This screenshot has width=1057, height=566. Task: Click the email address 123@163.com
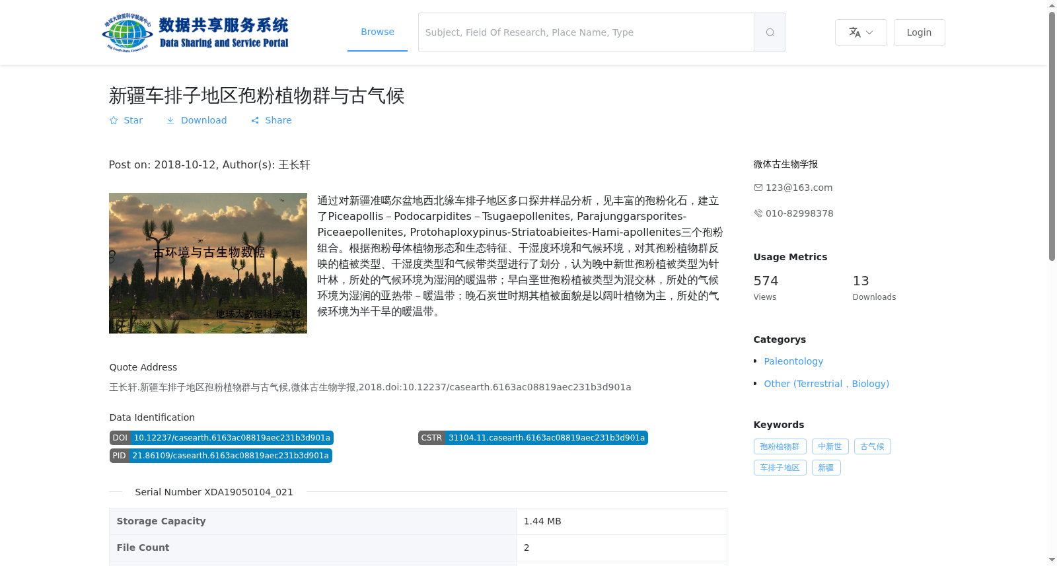(x=799, y=188)
